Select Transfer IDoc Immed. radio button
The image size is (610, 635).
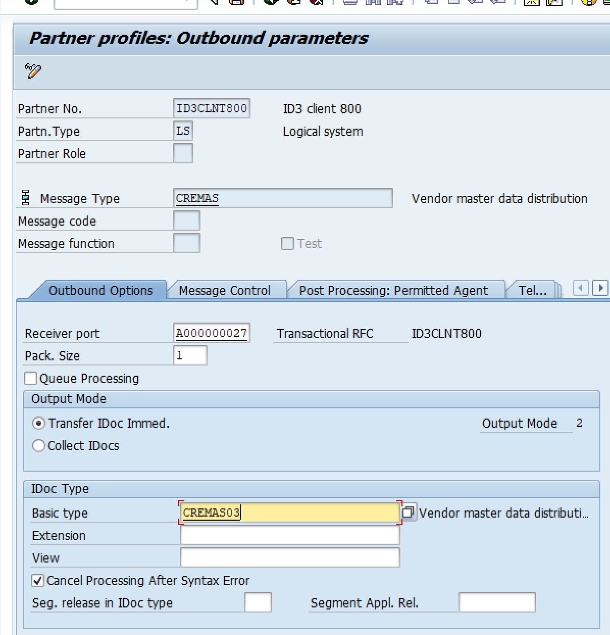[x=39, y=423]
